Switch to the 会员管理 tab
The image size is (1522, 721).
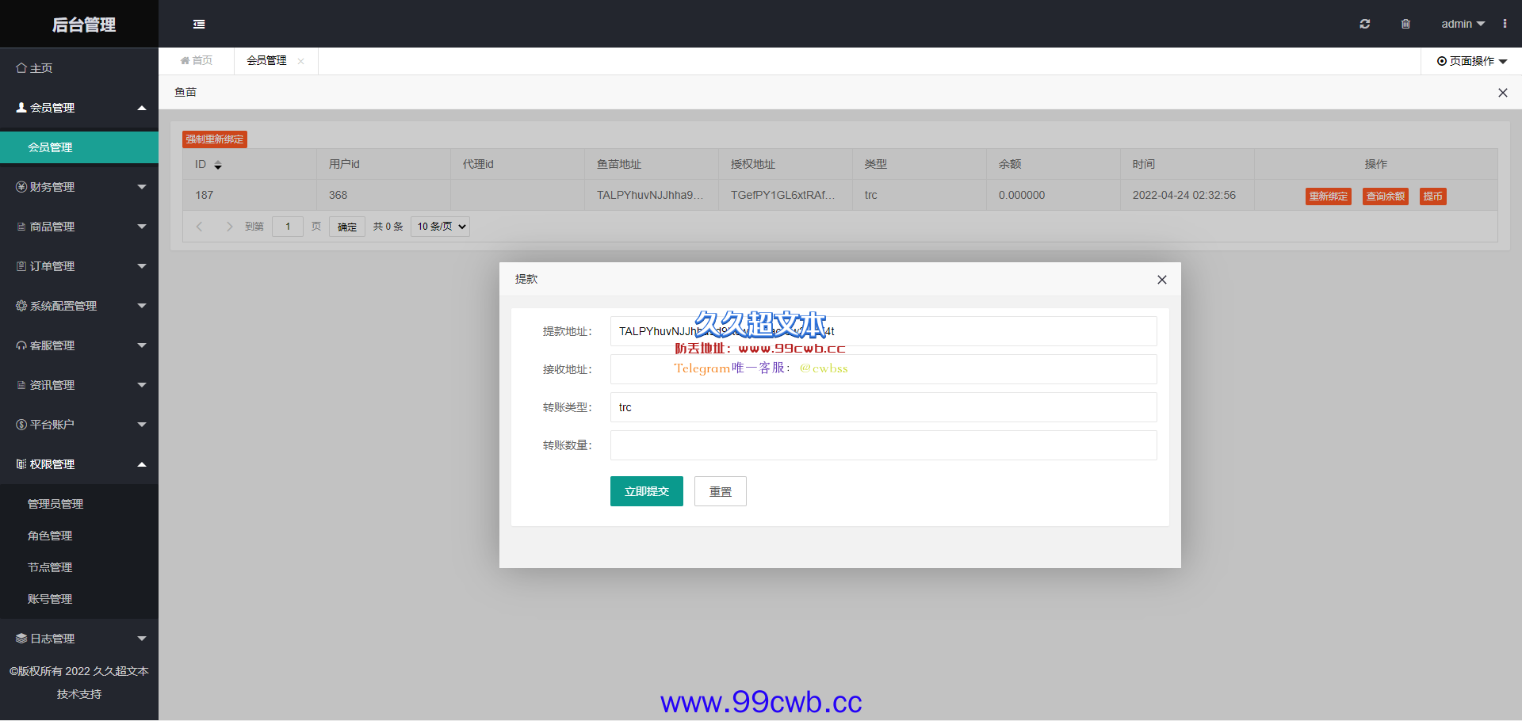click(266, 61)
